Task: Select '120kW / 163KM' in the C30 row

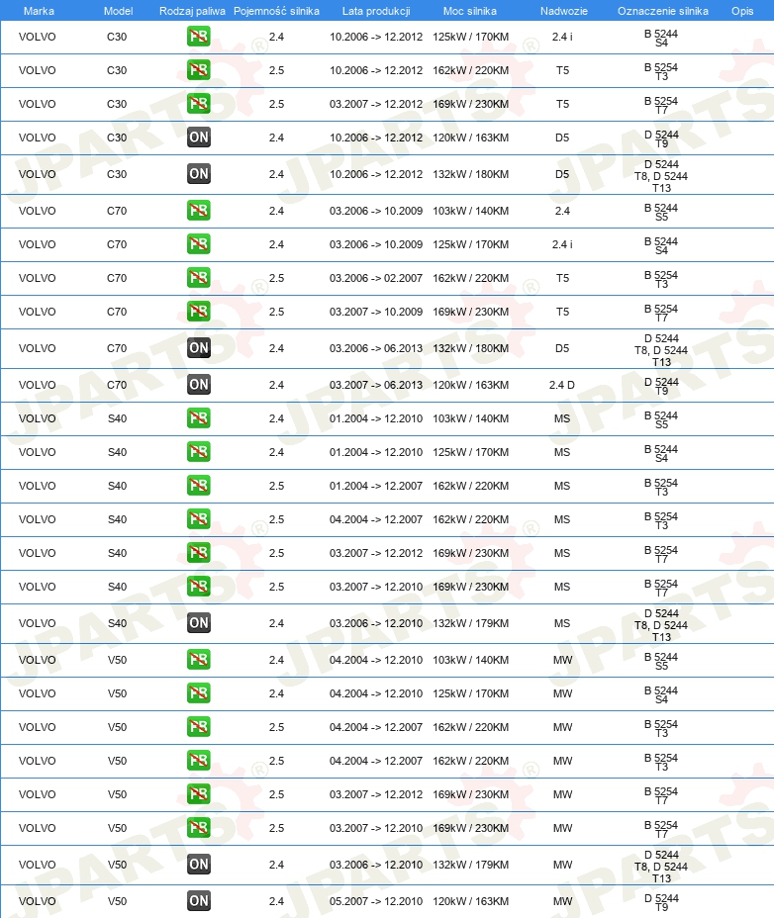Action: point(470,138)
